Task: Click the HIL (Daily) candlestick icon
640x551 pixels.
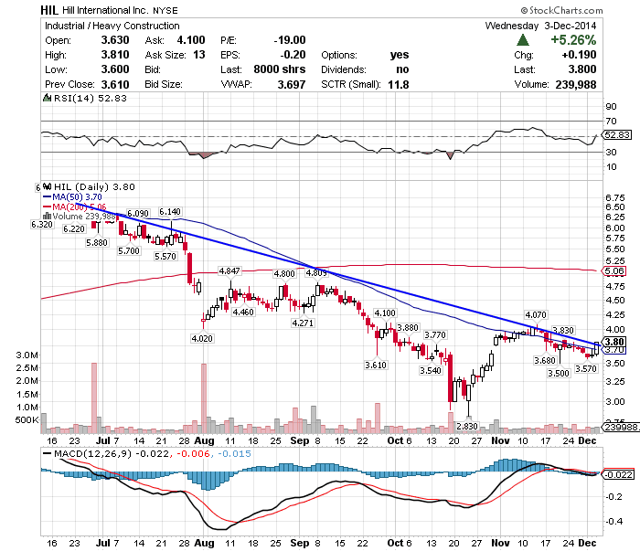Action: (x=48, y=186)
